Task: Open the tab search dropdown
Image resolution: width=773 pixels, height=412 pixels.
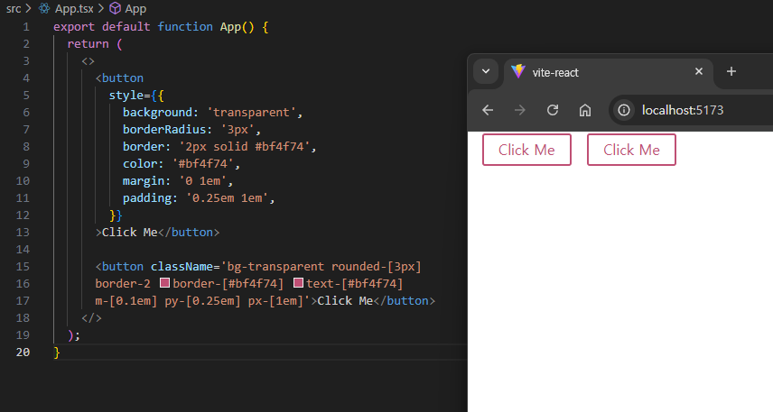Action: coord(486,72)
